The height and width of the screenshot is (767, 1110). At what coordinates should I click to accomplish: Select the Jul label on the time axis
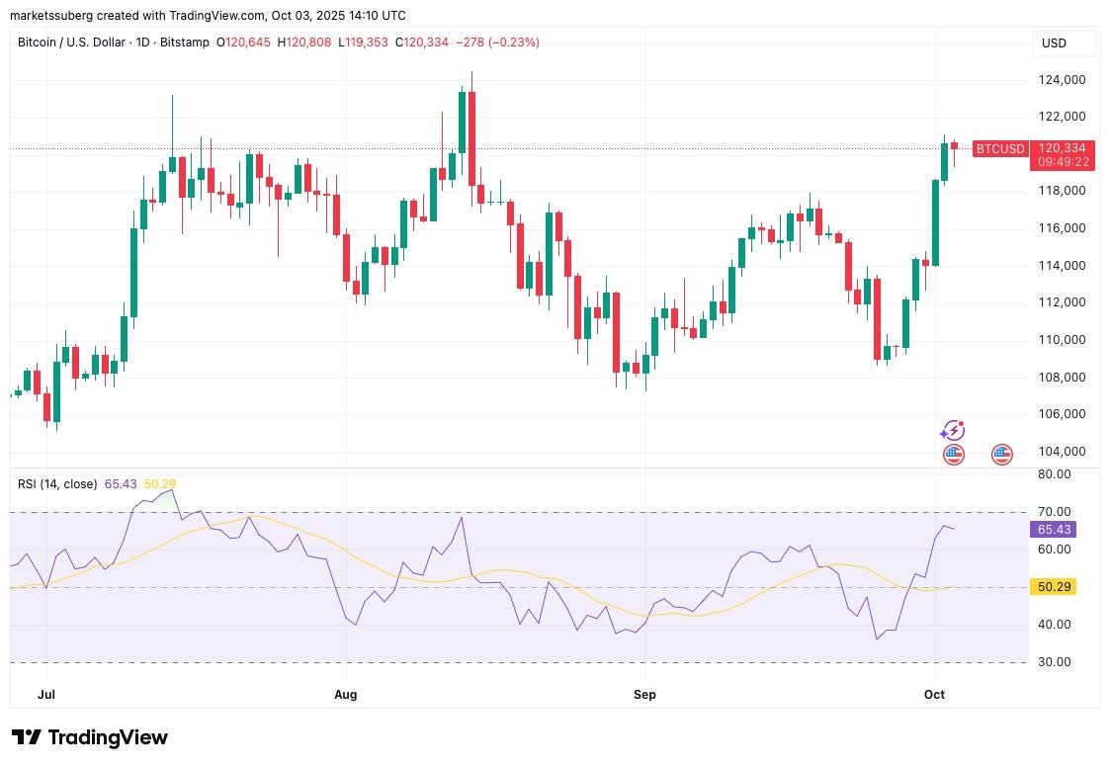pos(45,695)
